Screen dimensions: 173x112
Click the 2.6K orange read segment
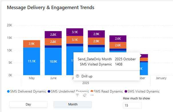tap(118, 45)
